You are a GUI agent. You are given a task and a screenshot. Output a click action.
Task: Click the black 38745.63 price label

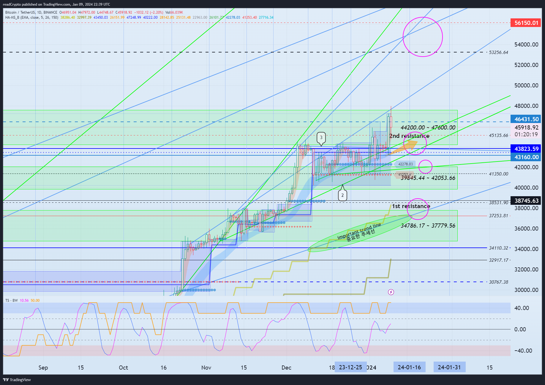526,201
